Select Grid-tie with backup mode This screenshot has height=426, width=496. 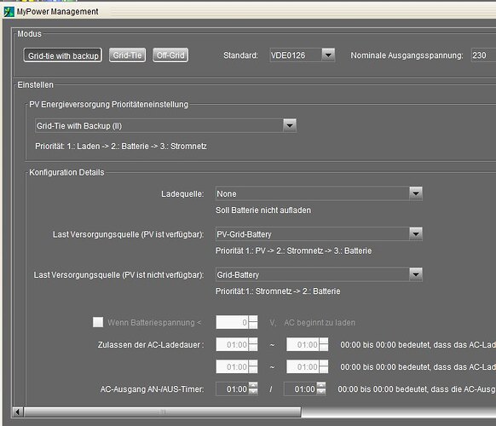pos(62,55)
